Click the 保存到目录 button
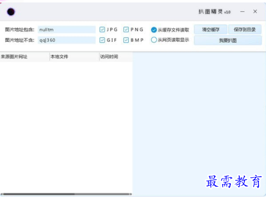 [245, 29]
